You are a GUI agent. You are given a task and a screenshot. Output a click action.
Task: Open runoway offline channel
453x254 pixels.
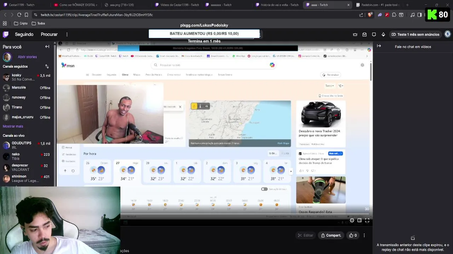27,97
